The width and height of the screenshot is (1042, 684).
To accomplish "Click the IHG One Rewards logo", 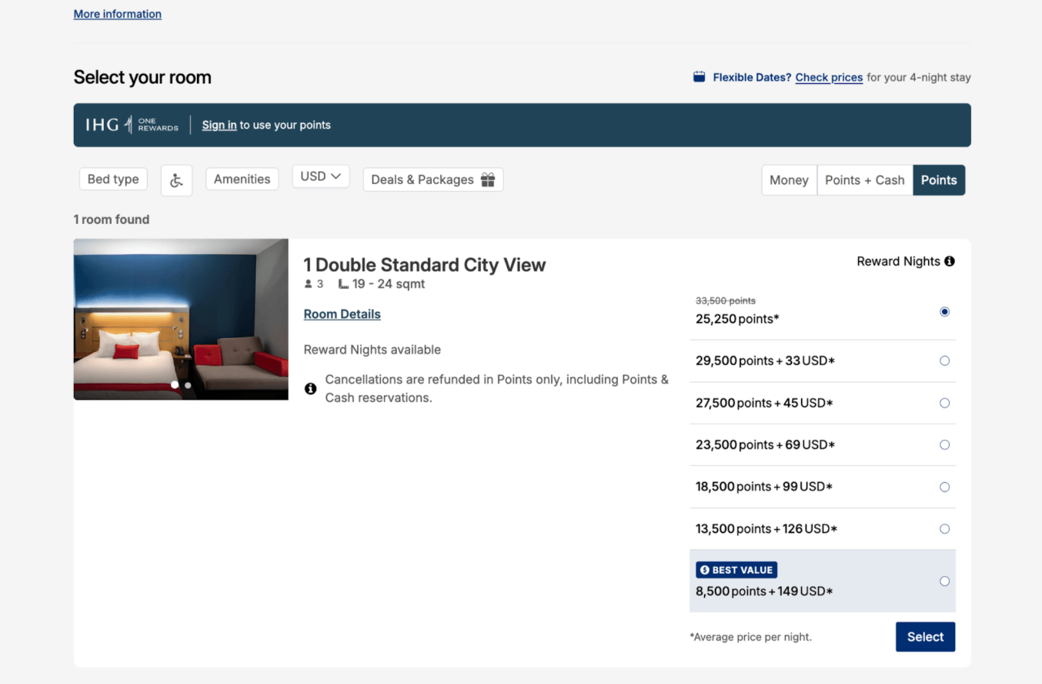I will [132, 125].
